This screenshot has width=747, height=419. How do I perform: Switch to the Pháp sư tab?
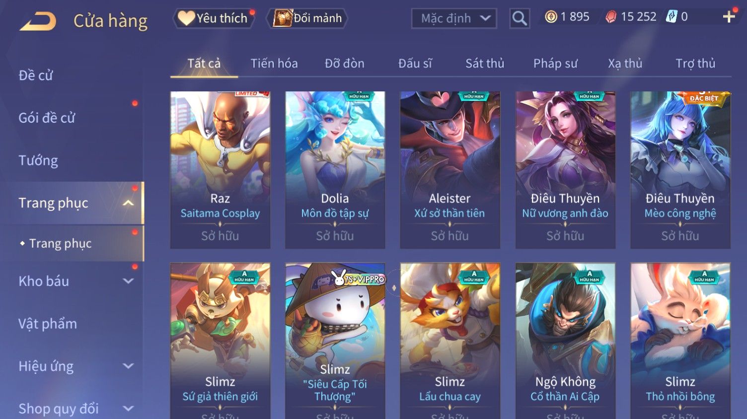[x=555, y=64]
